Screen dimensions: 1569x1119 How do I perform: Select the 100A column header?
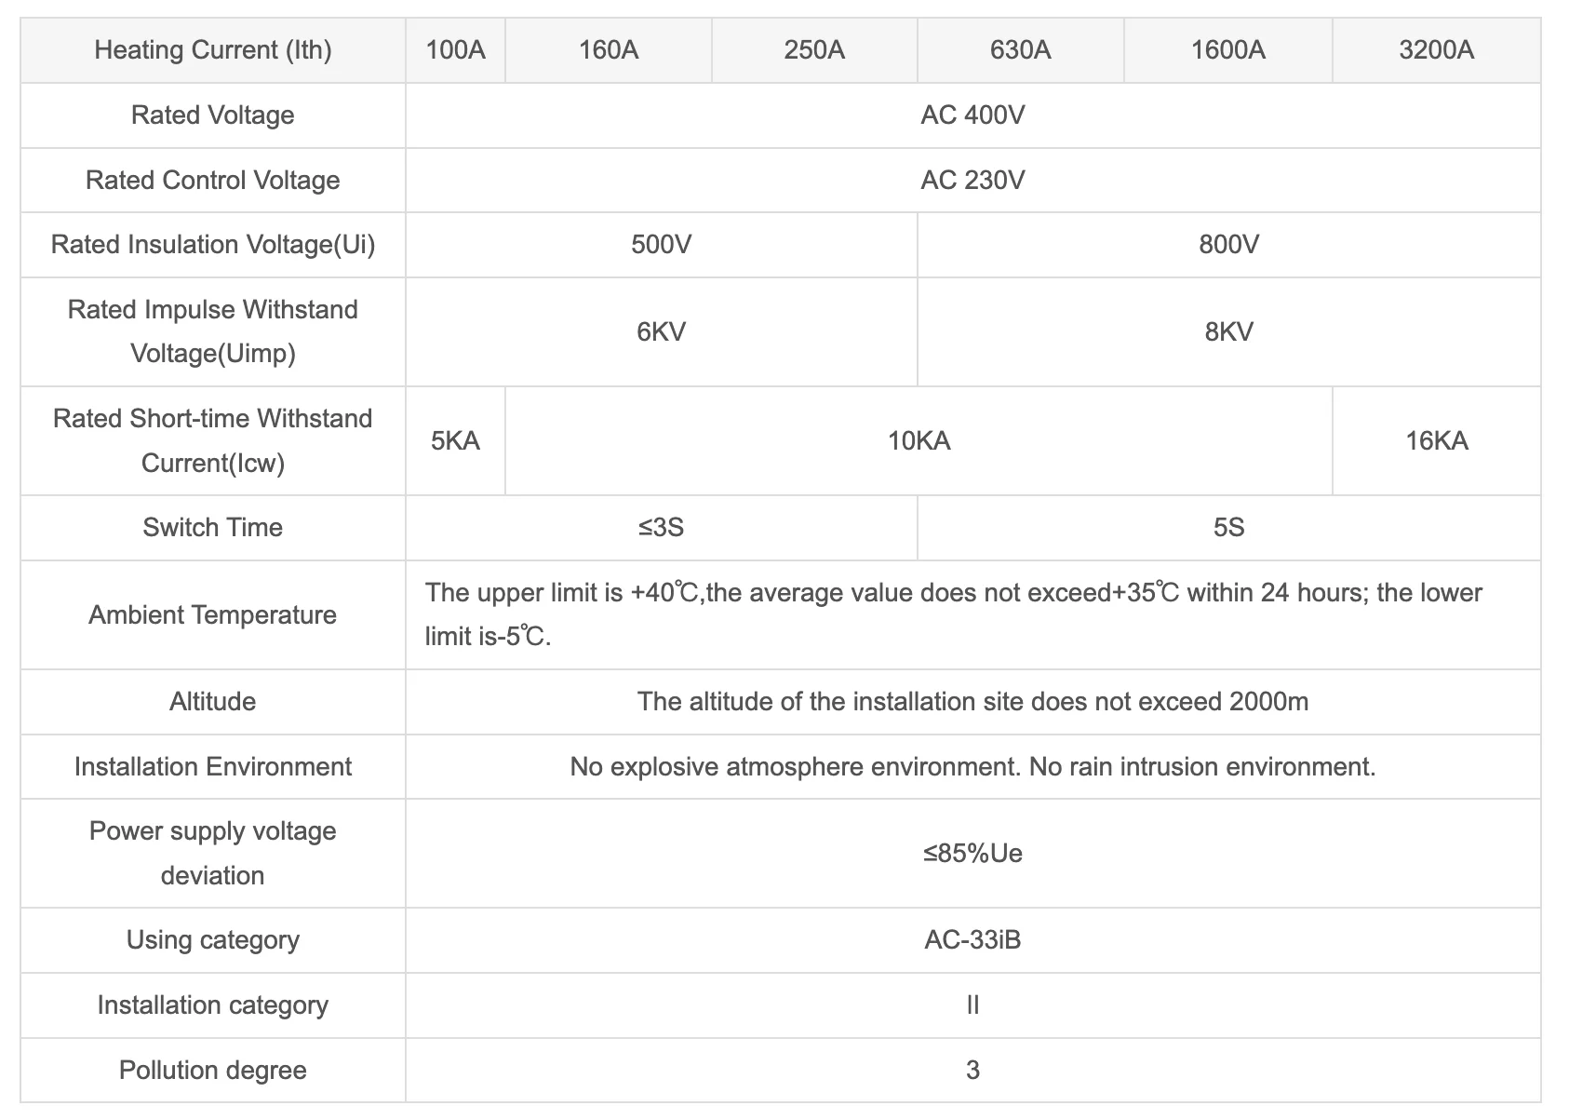pos(456,50)
